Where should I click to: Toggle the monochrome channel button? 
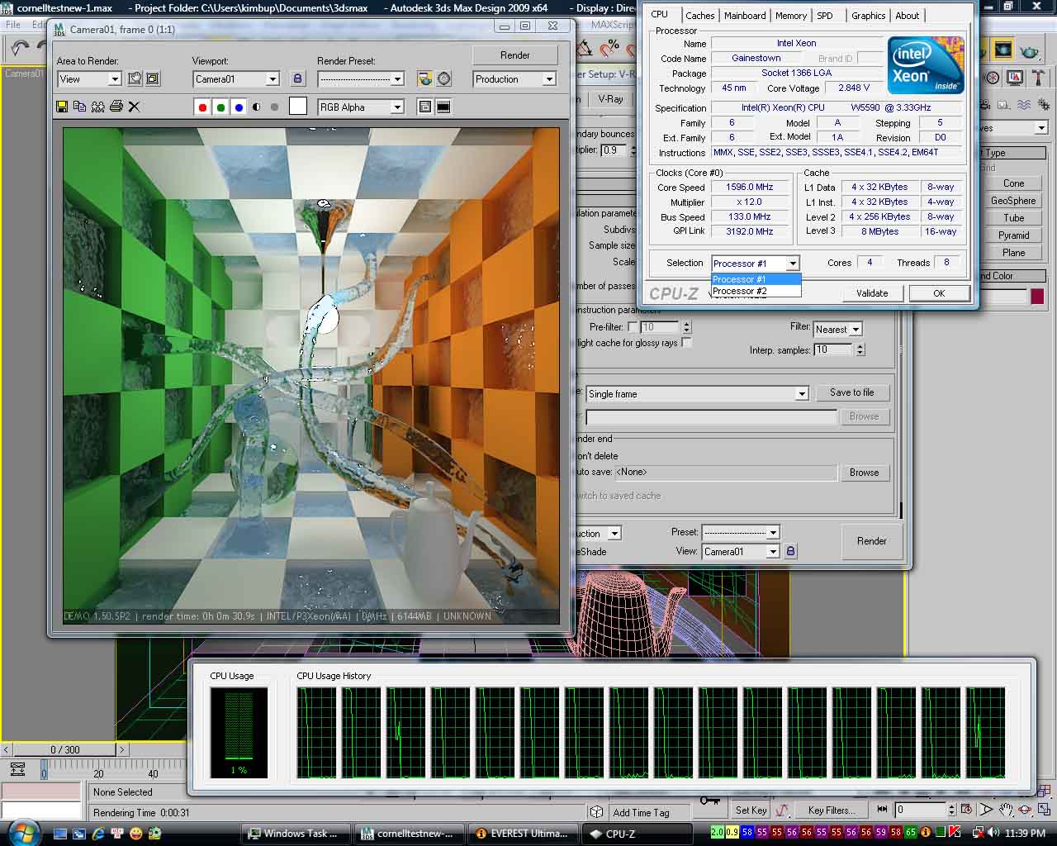pos(275,107)
